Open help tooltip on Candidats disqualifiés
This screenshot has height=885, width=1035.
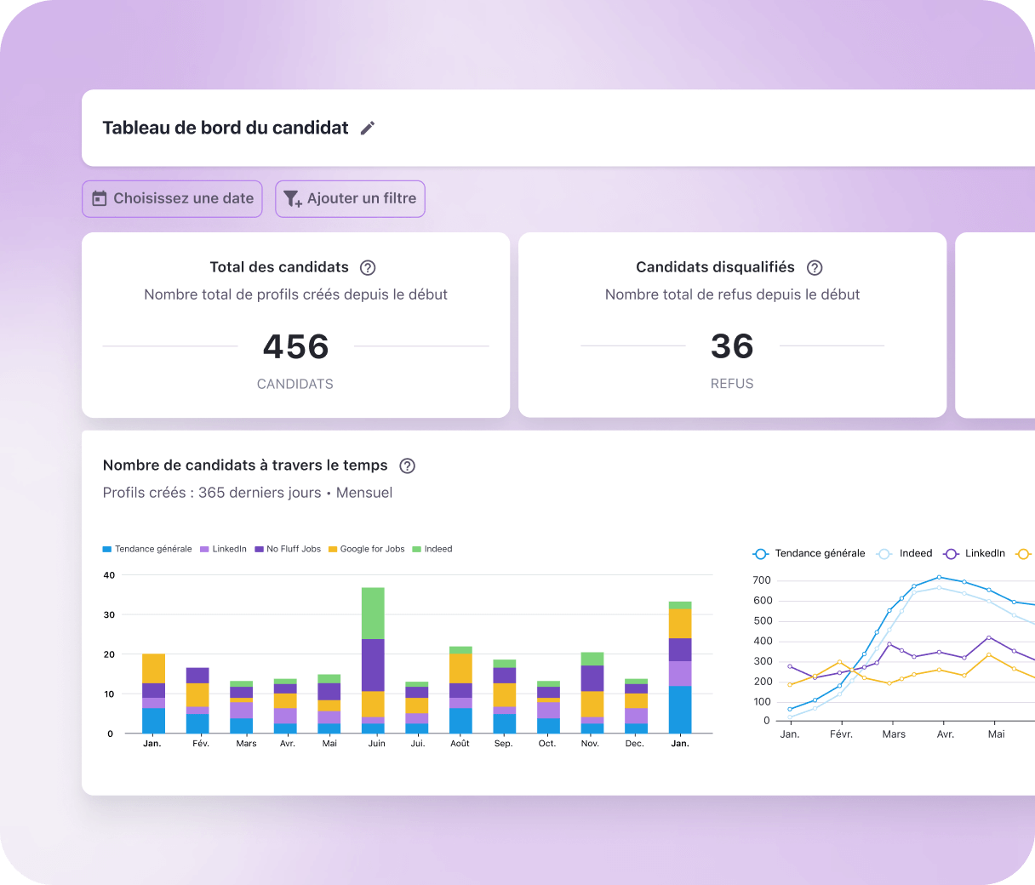(815, 267)
